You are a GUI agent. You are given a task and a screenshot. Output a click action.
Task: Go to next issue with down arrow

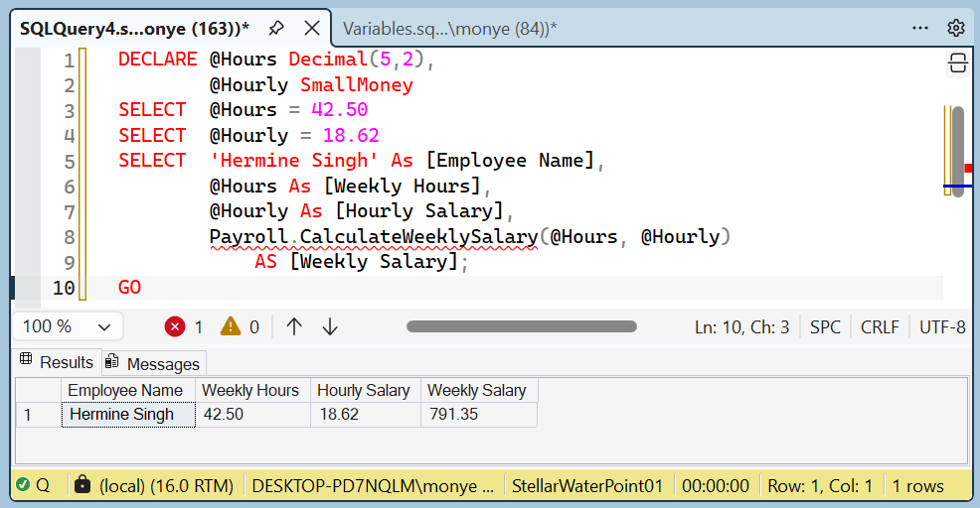330,326
